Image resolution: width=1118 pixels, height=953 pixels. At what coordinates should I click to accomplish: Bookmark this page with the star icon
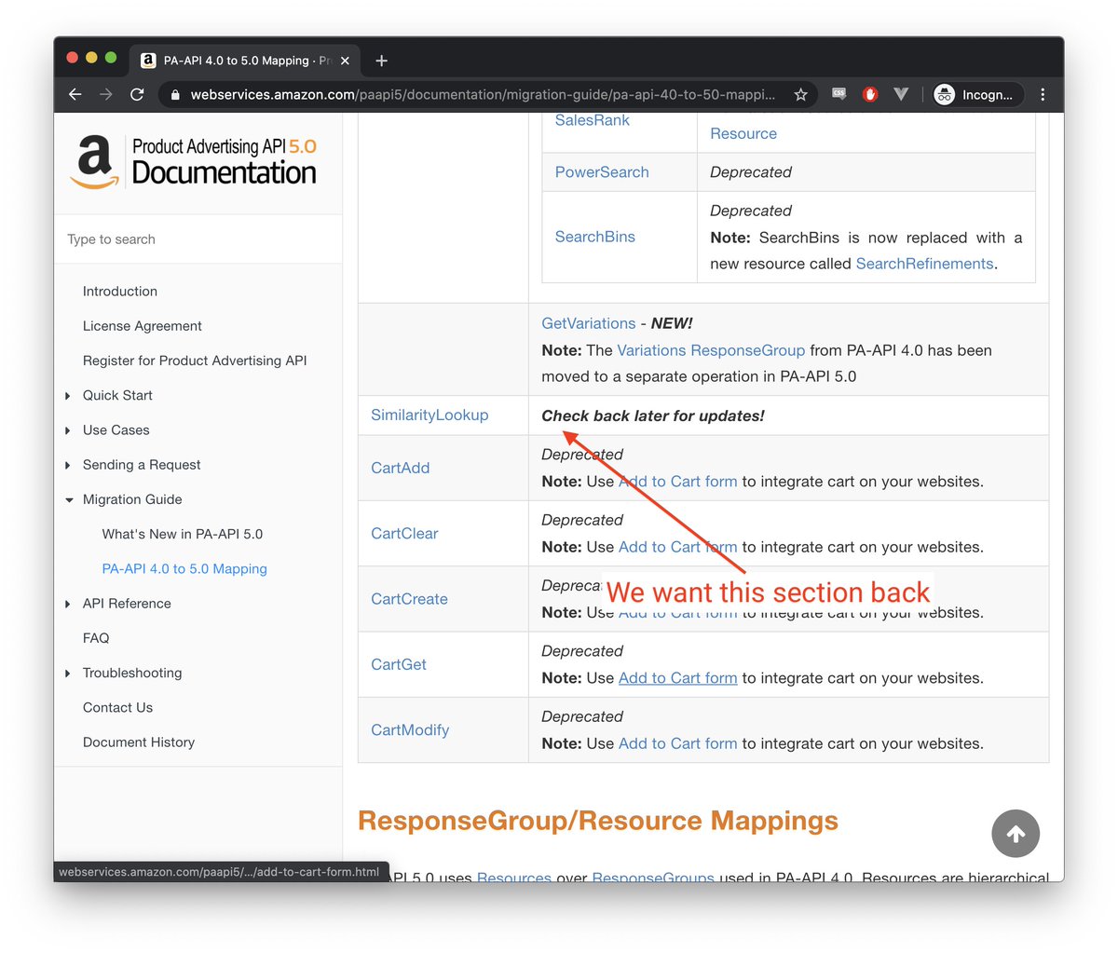coord(800,94)
